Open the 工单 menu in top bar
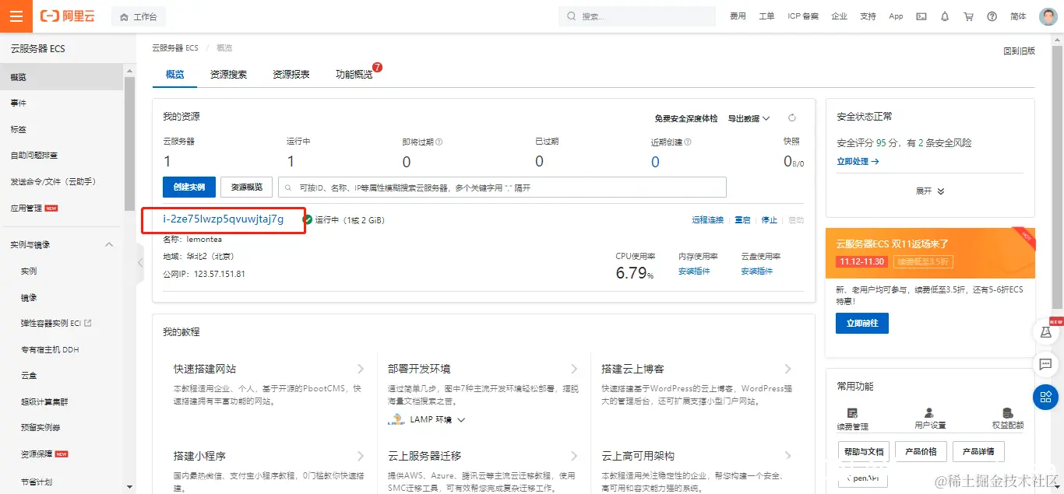The image size is (1064, 494). (766, 16)
